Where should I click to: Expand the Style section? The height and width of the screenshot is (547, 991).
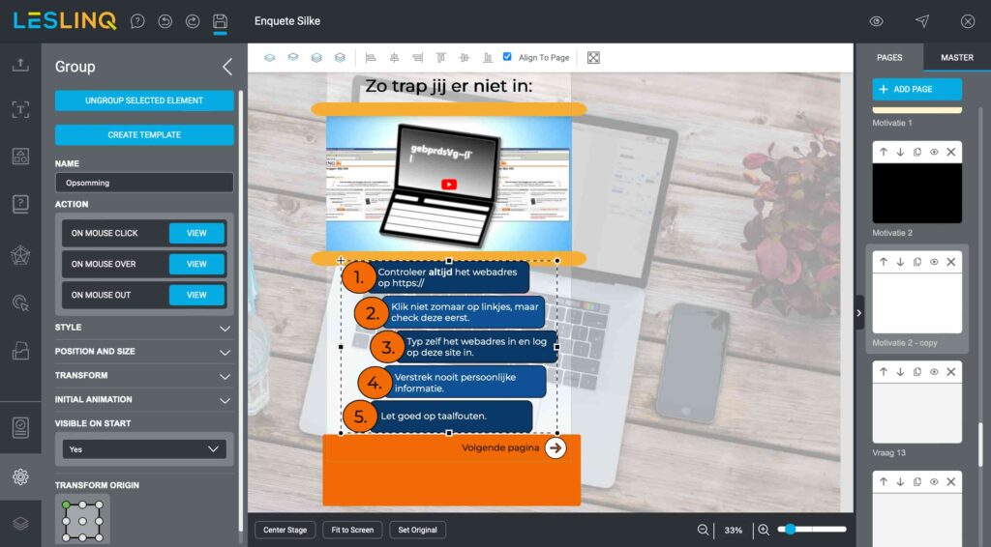pyautogui.click(x=144, y=328)
